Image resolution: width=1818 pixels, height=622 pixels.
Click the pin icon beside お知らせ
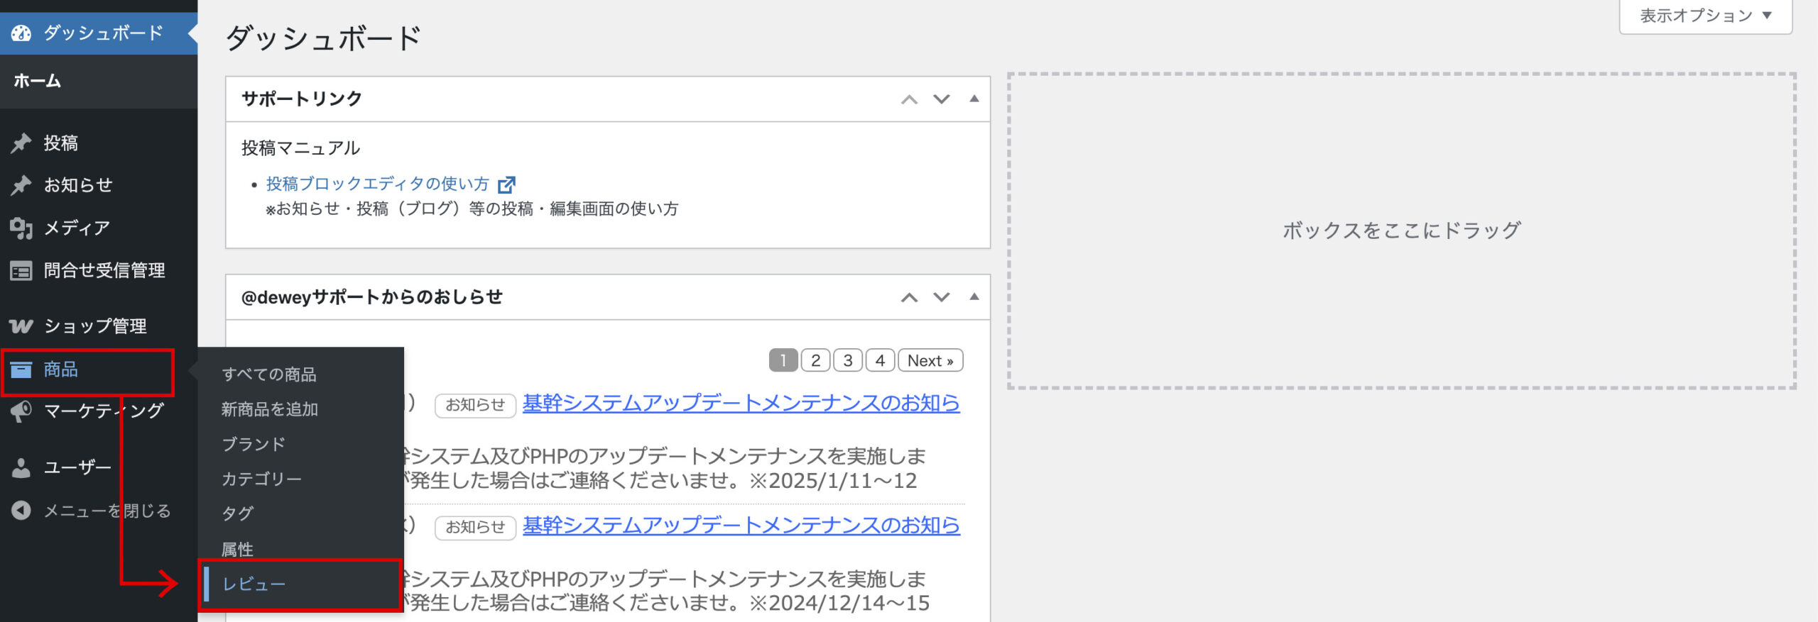point(21,185)
